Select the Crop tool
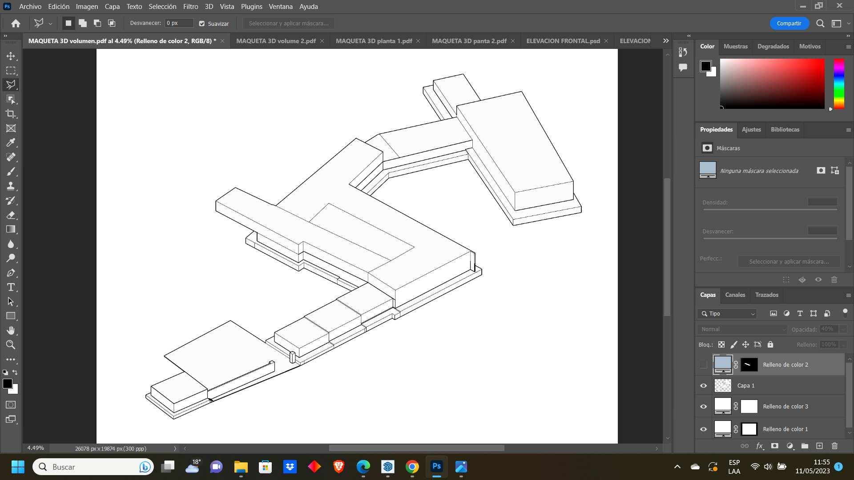The width and height of the screenshot is (854, 480). tap(11, 114)
